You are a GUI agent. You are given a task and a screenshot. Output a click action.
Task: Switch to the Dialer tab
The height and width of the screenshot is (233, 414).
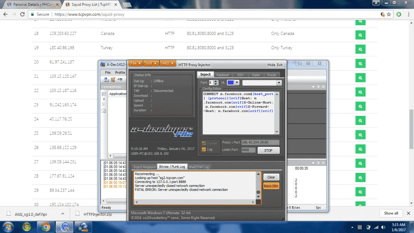(x=256, y=75)
